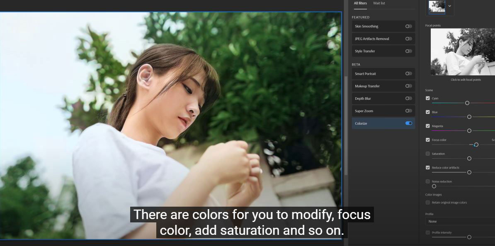This screenshot has height=246, width=495.
Task: Enable the Style Transfer filter toggle
Action: click(x=408, y=51)
